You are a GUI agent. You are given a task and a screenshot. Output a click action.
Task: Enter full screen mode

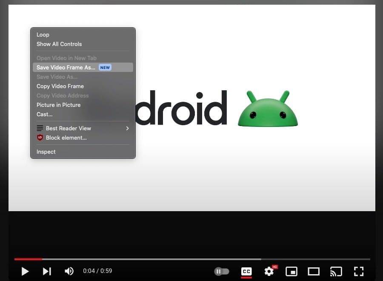pos(359,271)
